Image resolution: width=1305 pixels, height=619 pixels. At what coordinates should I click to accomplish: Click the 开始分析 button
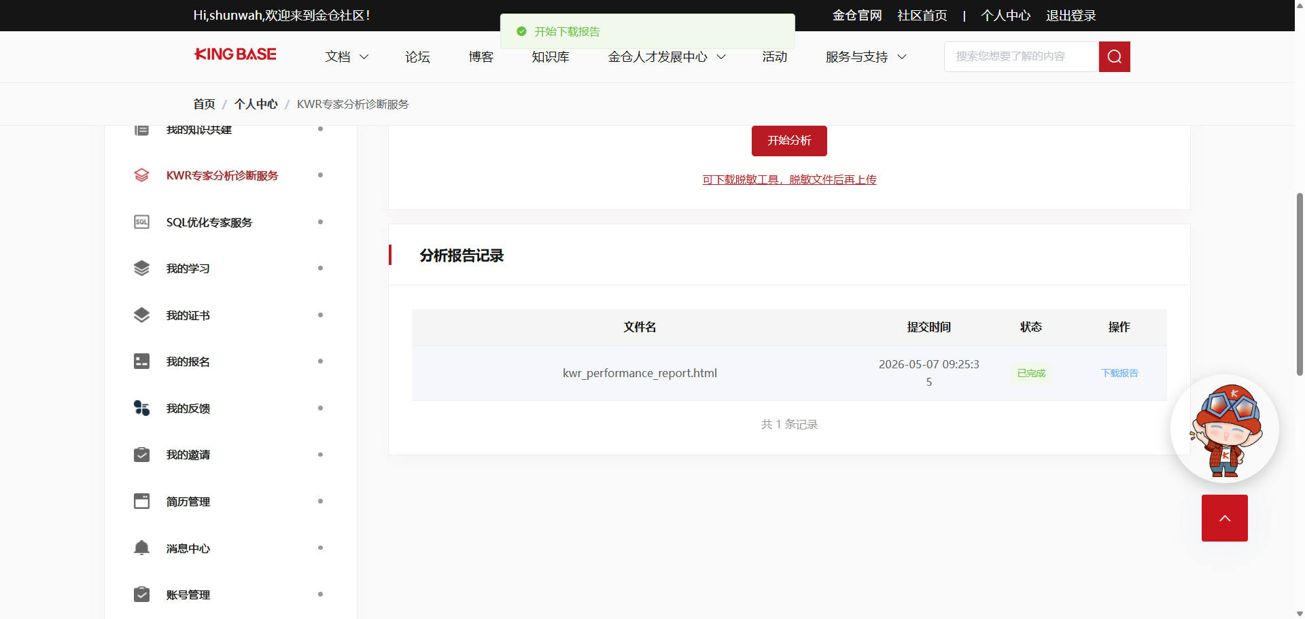(789, 141)
